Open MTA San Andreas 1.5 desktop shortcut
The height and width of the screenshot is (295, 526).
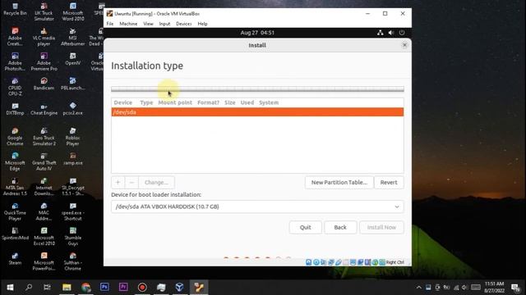point(15,187)
